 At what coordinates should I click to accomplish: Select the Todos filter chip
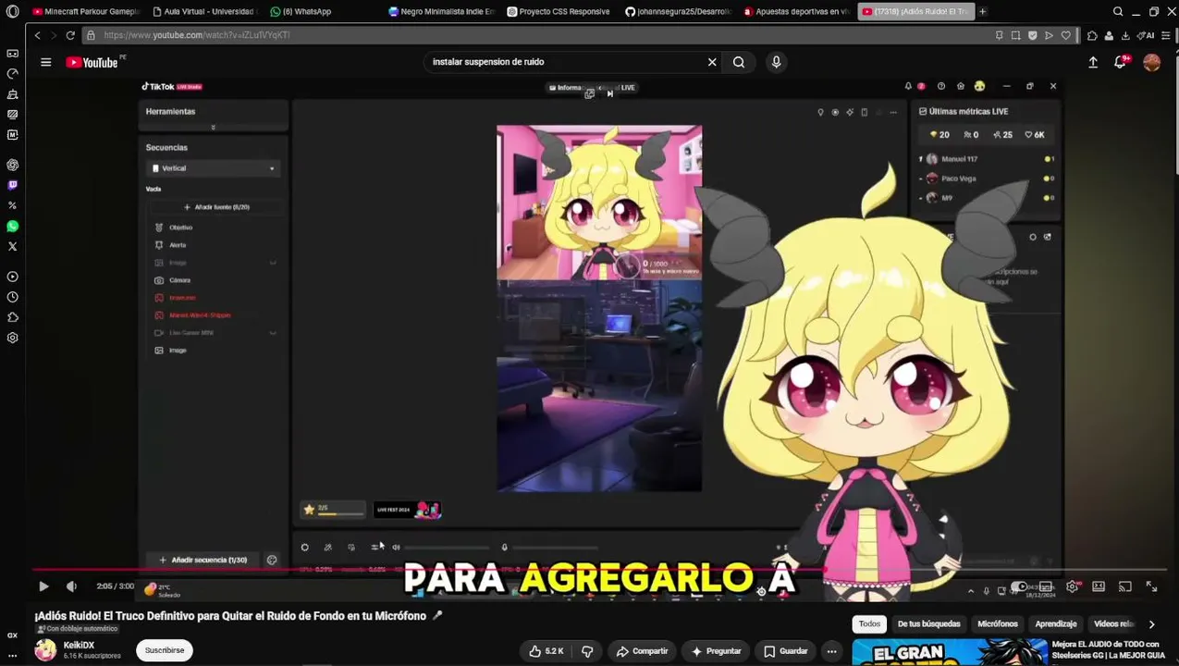(869, 624)
